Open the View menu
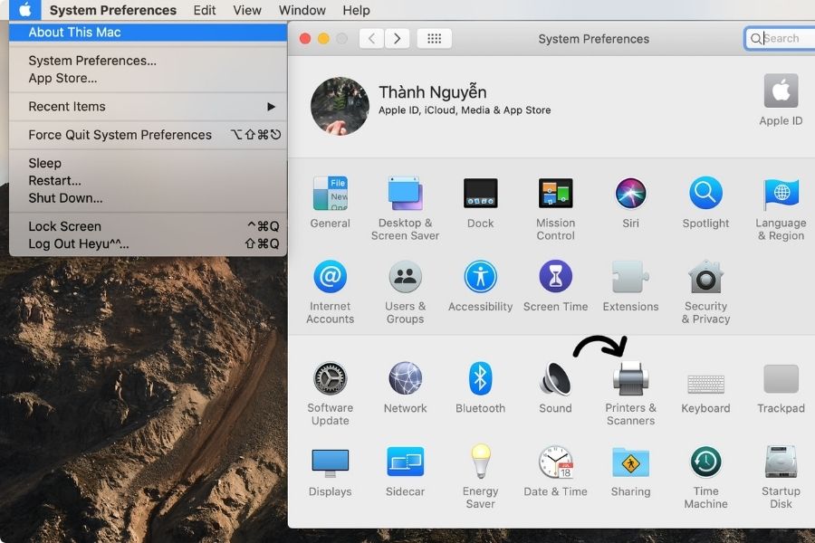 click(247, 10)
